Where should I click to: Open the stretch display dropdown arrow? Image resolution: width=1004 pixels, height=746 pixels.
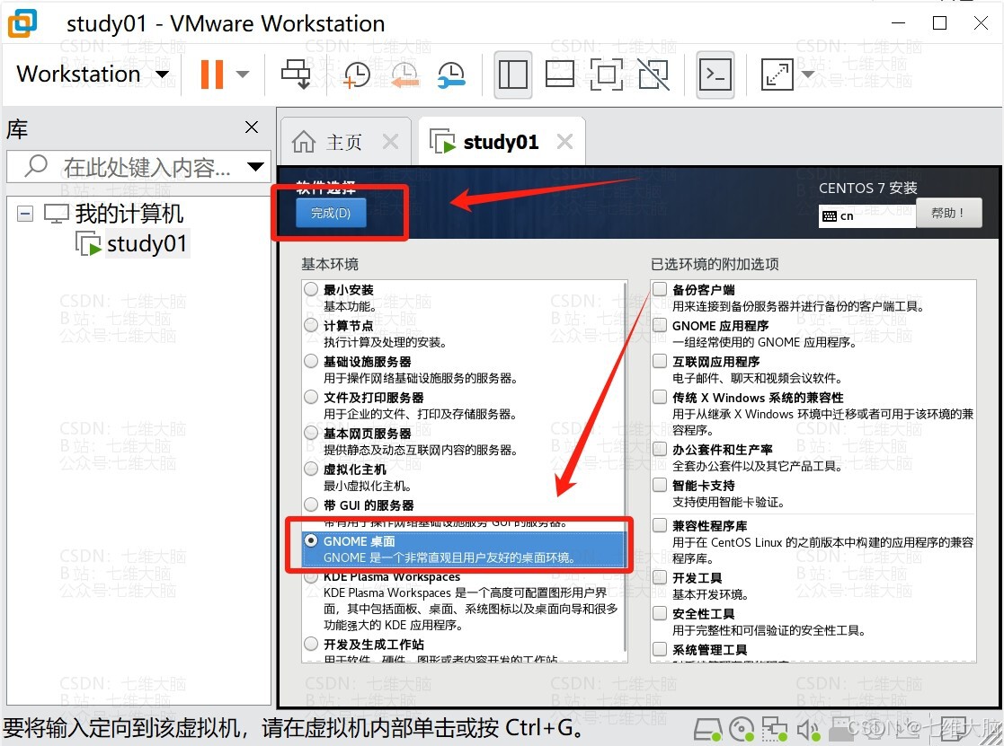pos(807,75)
